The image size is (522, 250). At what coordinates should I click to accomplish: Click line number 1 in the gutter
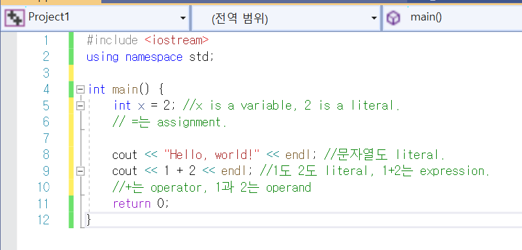[46, 40]
